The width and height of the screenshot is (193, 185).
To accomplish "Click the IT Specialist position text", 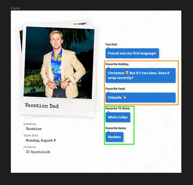I will point(38,152).
